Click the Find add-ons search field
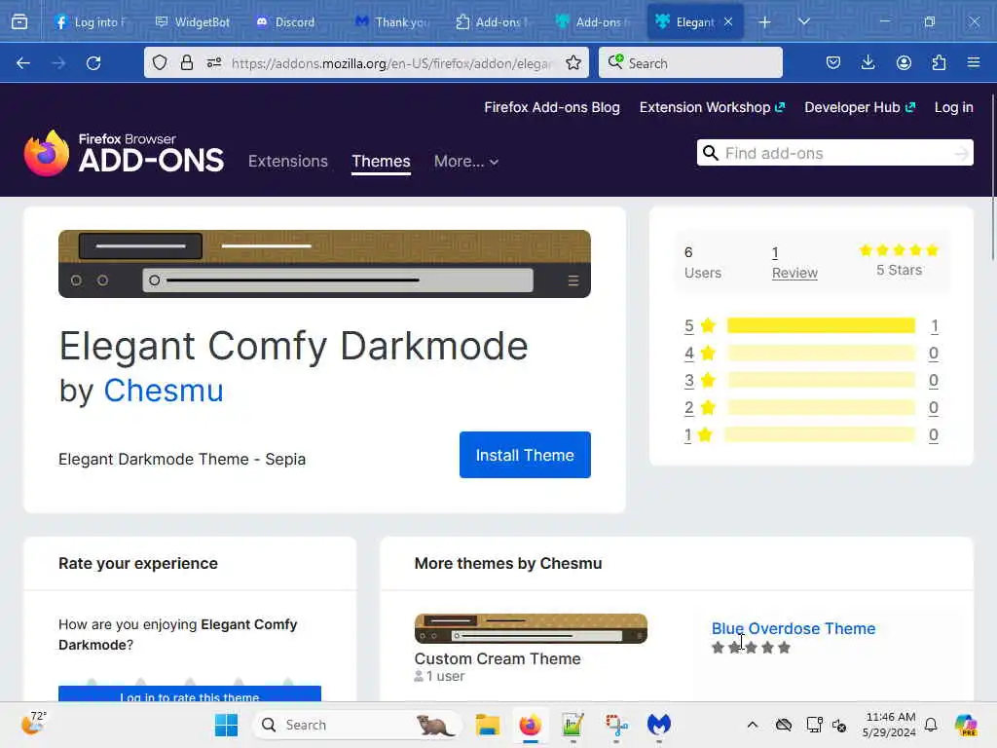Viewport: 997px width, 748px height. click(x=835, y=153)
